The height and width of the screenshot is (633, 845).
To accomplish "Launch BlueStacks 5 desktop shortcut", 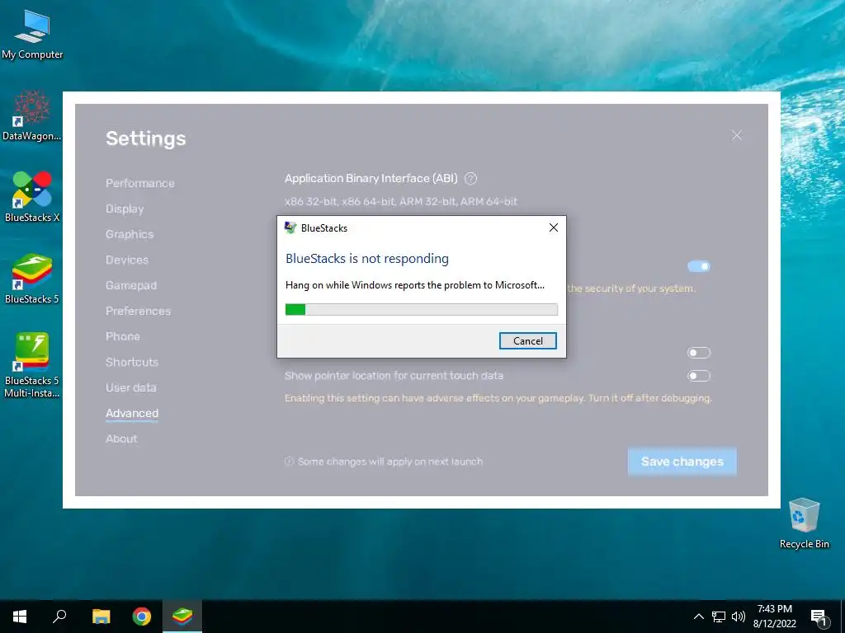I will (x=32, y=279).
